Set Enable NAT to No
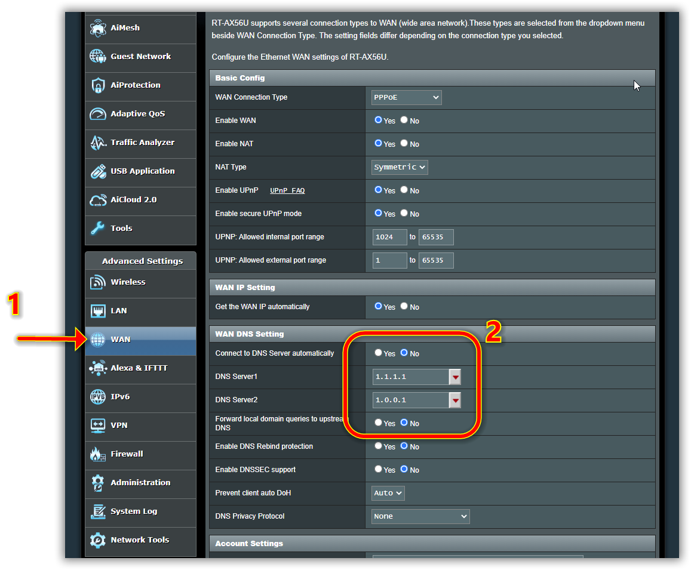 point(404,143)
